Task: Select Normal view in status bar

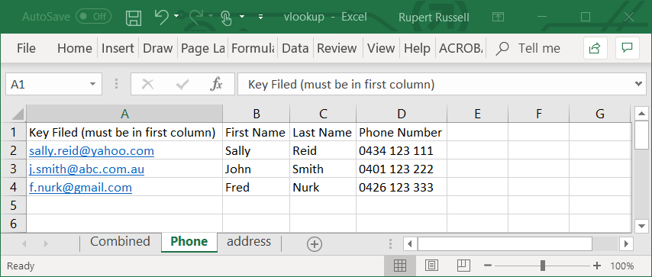Action: pyautogui.click(x=399, y=266)
